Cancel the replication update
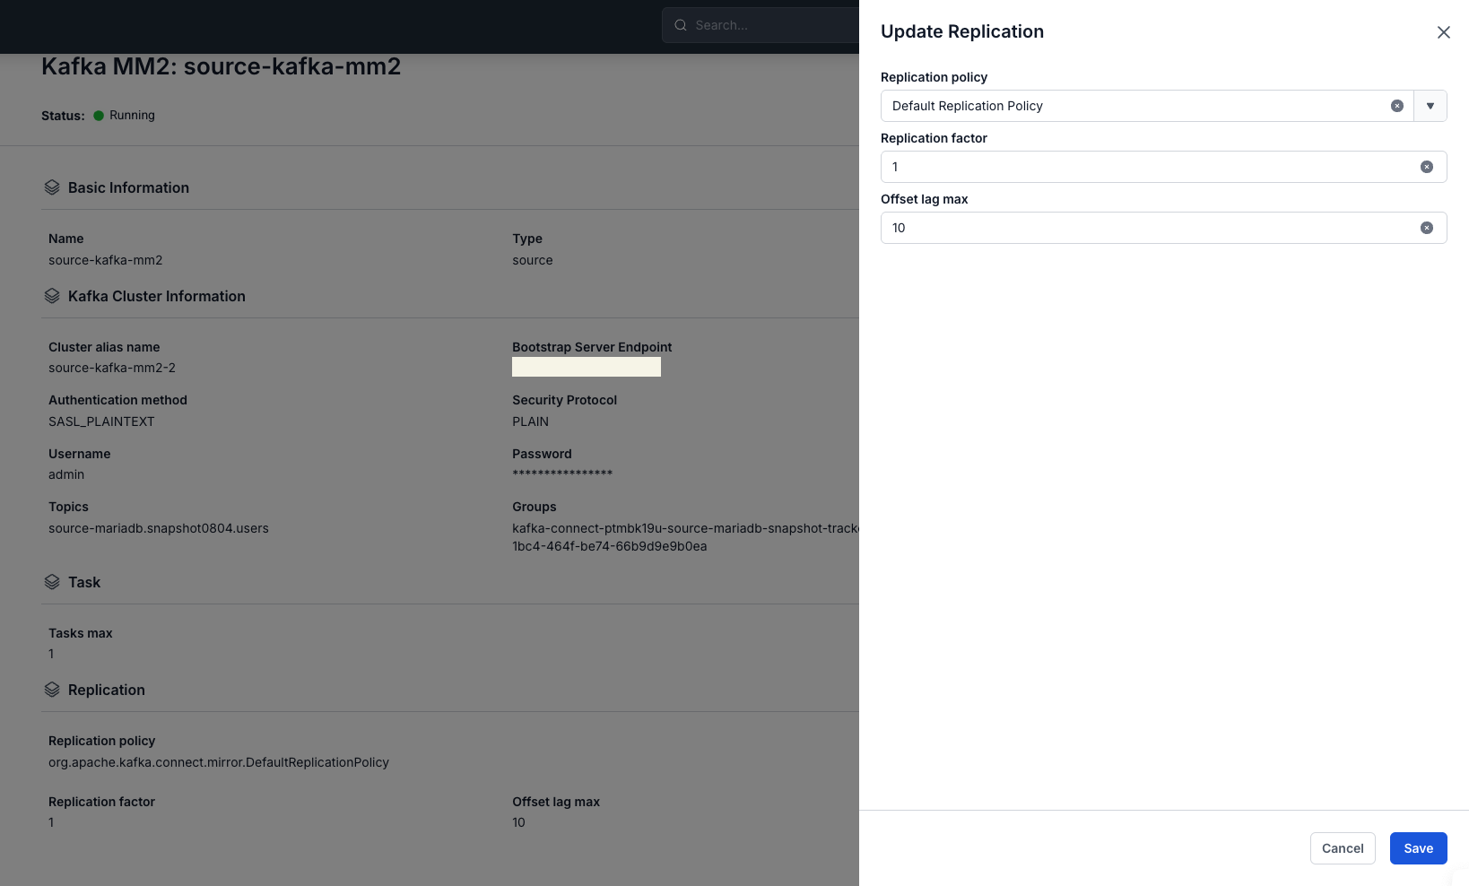1469x886 pixels. [1343, 848]
